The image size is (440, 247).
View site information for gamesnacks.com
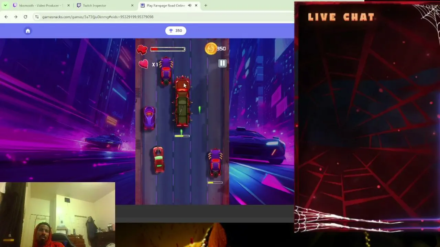click(x=37, y=17)
